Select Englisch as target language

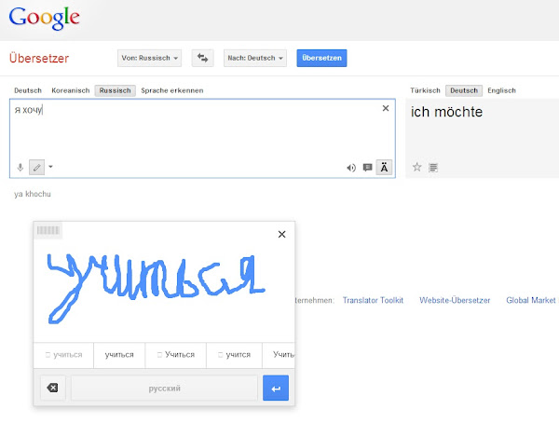(x=501, y=90)
